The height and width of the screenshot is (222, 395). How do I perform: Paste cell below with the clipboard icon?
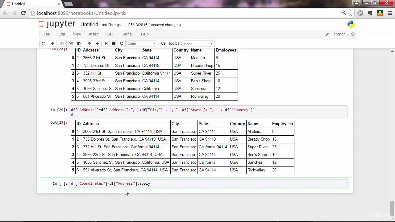pos(79,43)
